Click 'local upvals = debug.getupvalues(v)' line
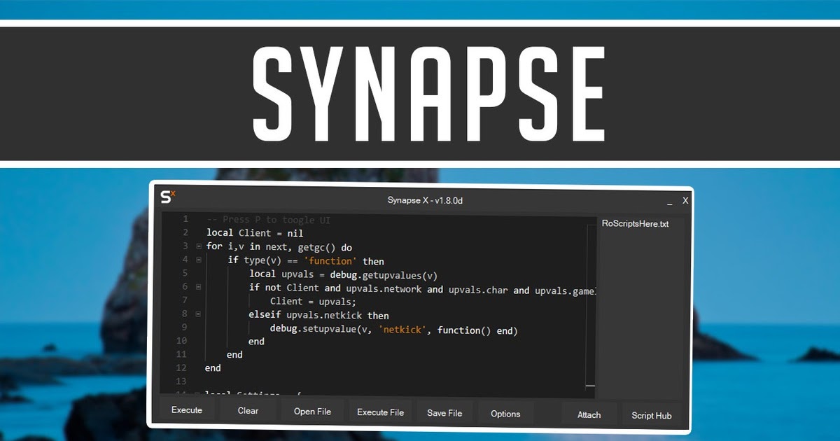The height and width of the screenshot is (441, 840). click(x=343, y=274)
